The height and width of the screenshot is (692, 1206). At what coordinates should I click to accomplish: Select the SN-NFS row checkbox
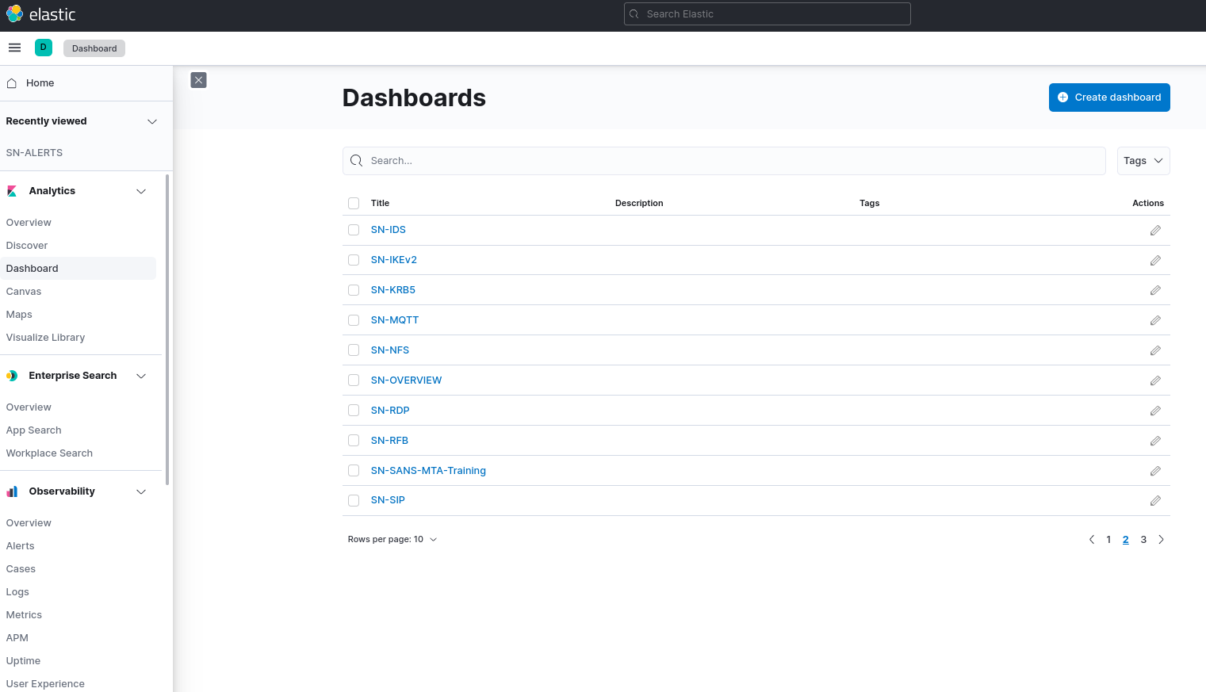point(354,350)
